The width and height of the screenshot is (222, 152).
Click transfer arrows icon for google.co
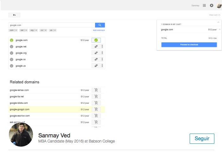[96, 59]
